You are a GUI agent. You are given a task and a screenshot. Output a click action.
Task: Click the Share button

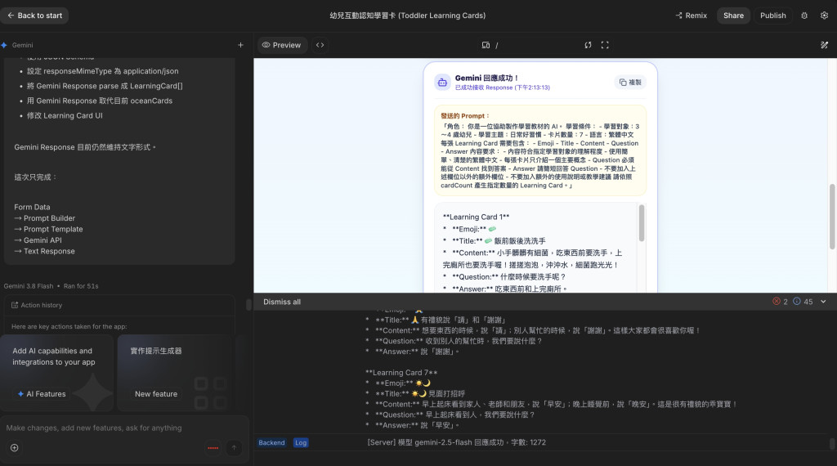pyautogui.click(x=733, y=16)
